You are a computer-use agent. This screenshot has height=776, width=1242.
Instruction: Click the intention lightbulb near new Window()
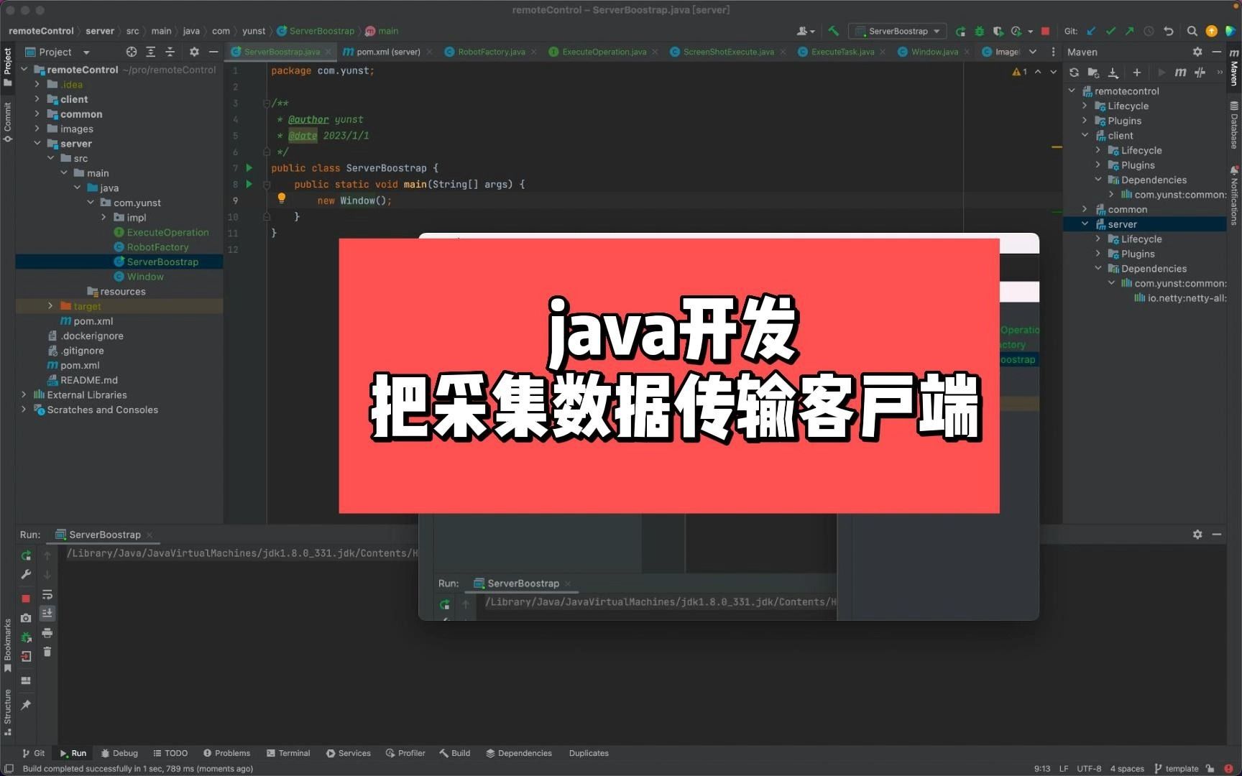click(x=281, y=198)
